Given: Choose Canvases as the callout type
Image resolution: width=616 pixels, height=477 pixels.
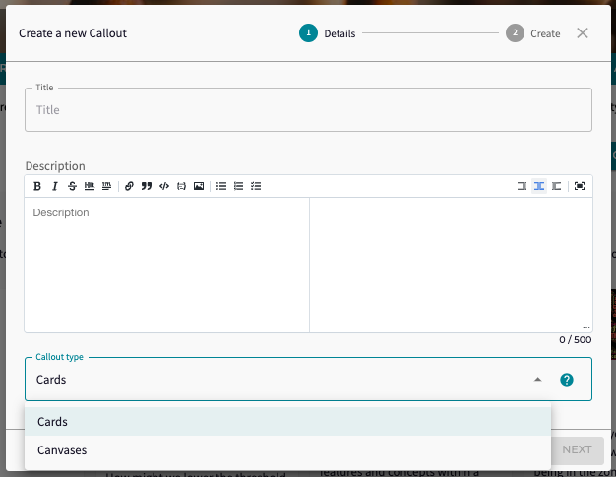Looking at the screenshot, I should pos(62,449).
